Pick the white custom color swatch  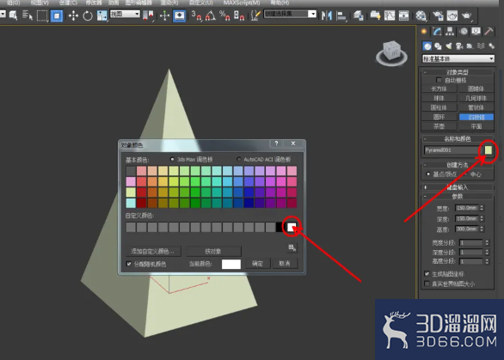(292, 227)
